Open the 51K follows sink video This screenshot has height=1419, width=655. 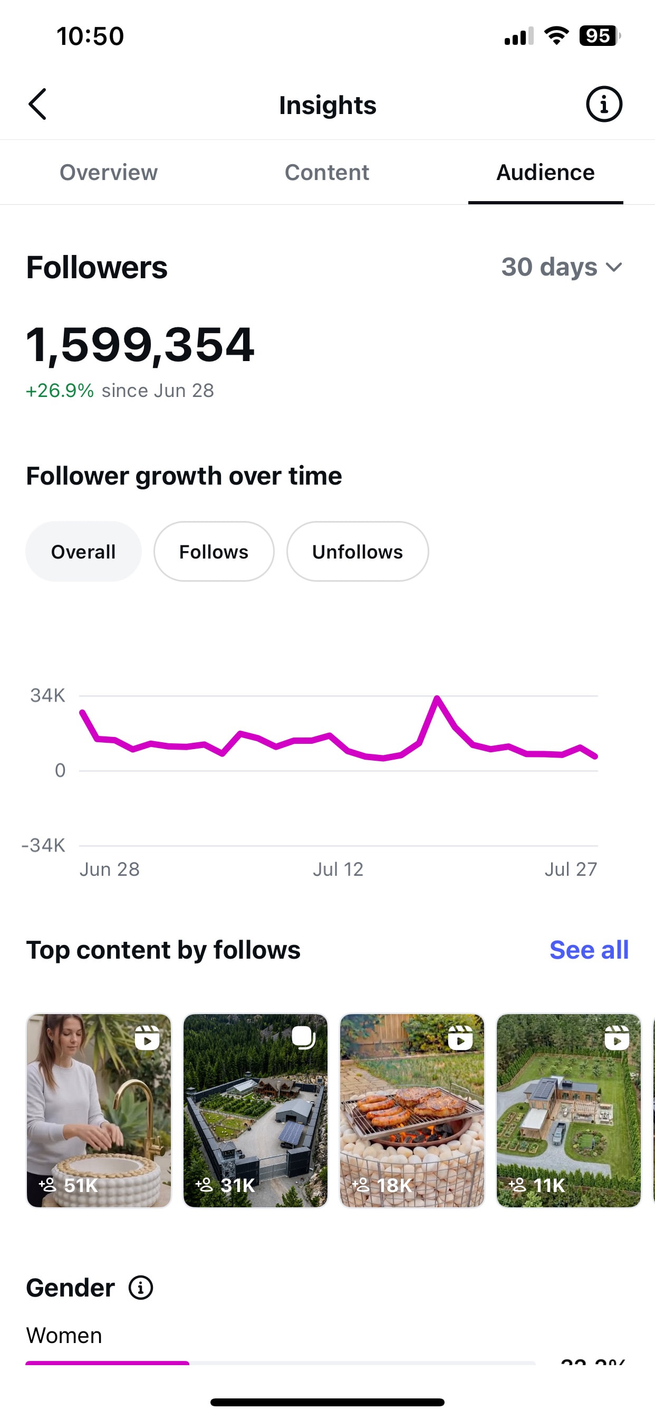[x=99, y=1111]
